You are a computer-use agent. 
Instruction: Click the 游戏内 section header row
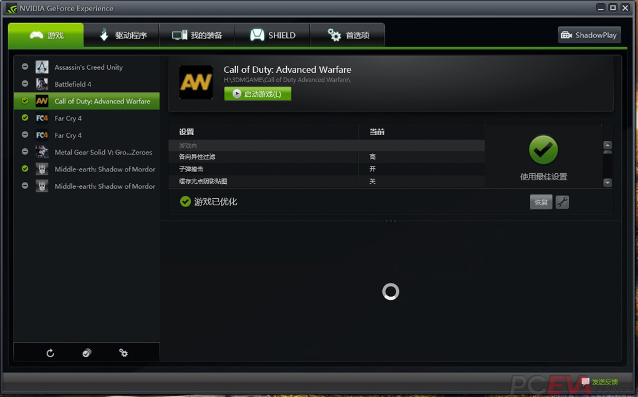pyautogui.click(x=327, y=145)
